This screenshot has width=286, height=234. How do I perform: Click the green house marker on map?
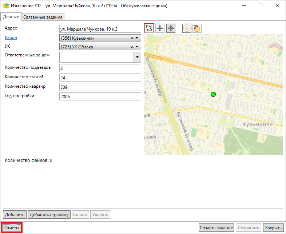click(x=213, y=94)
